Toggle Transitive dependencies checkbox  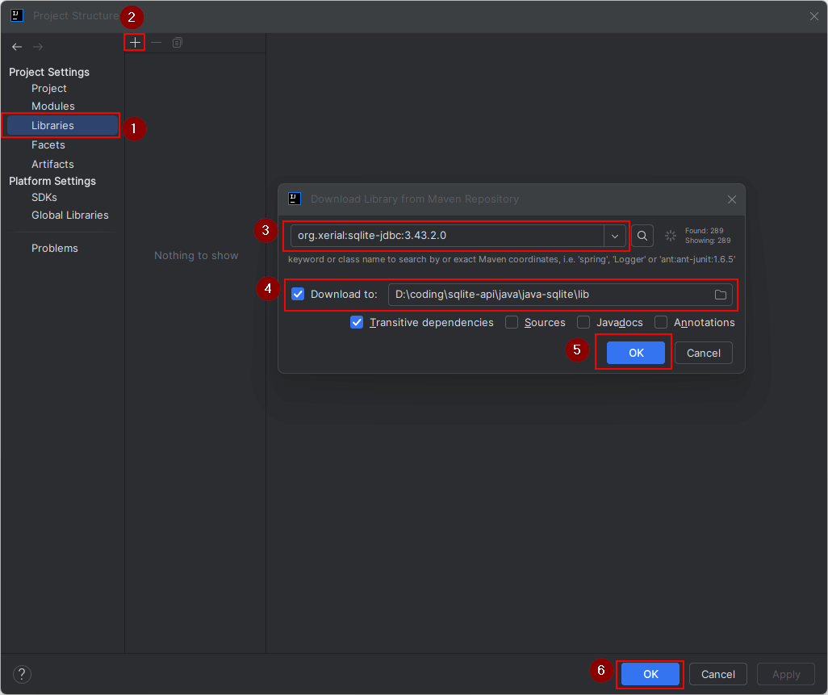(x=357, y=322)
